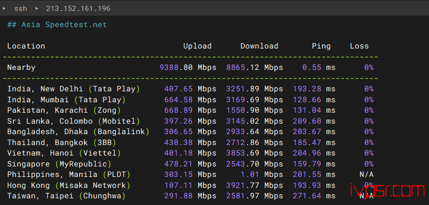429x205 pixels.
Task: Click Mumbai upload value 664.58
Action: pyautogui.click(x=179, y=99)
